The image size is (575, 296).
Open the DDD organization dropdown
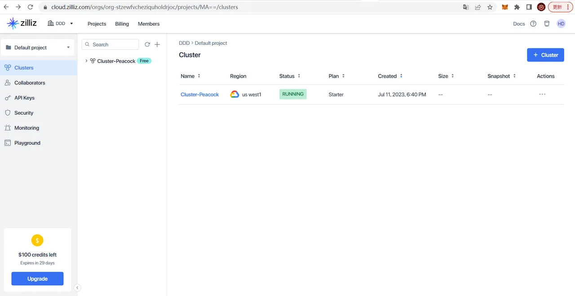point(60,23)
